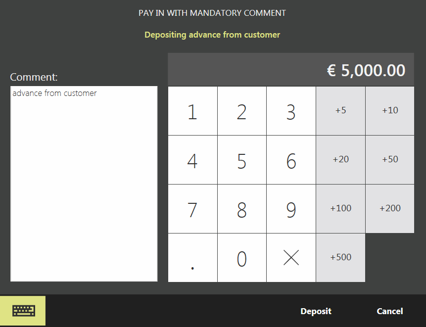Open the on-screen keyboard

[x=23, y=311]
